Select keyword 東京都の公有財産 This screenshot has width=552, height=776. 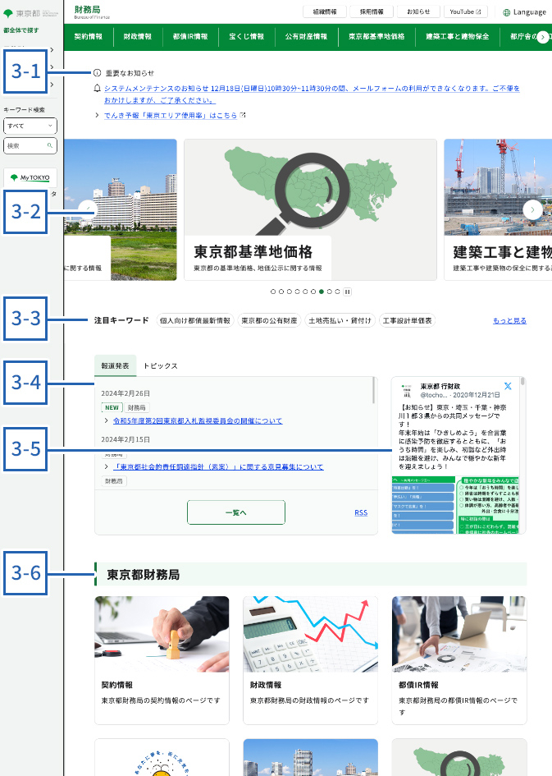pyautogui.click(x=269, y=321)
